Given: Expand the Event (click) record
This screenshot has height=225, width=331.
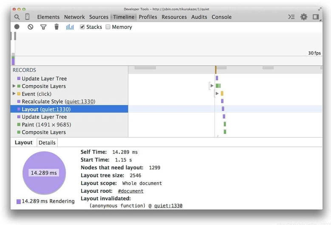Looking at the screenshot, I should pyautogui.click(x=14, y=94).
